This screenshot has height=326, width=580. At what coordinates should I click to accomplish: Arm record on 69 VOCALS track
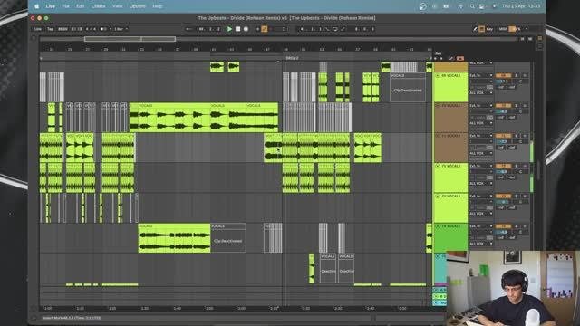click(x=525, y=75)
